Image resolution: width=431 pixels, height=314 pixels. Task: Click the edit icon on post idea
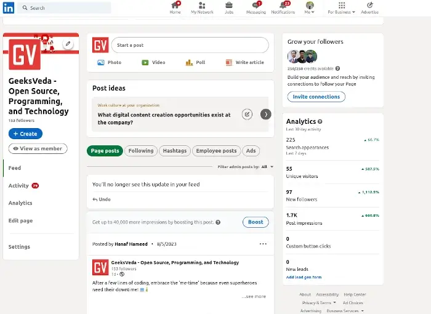point(247,114)
